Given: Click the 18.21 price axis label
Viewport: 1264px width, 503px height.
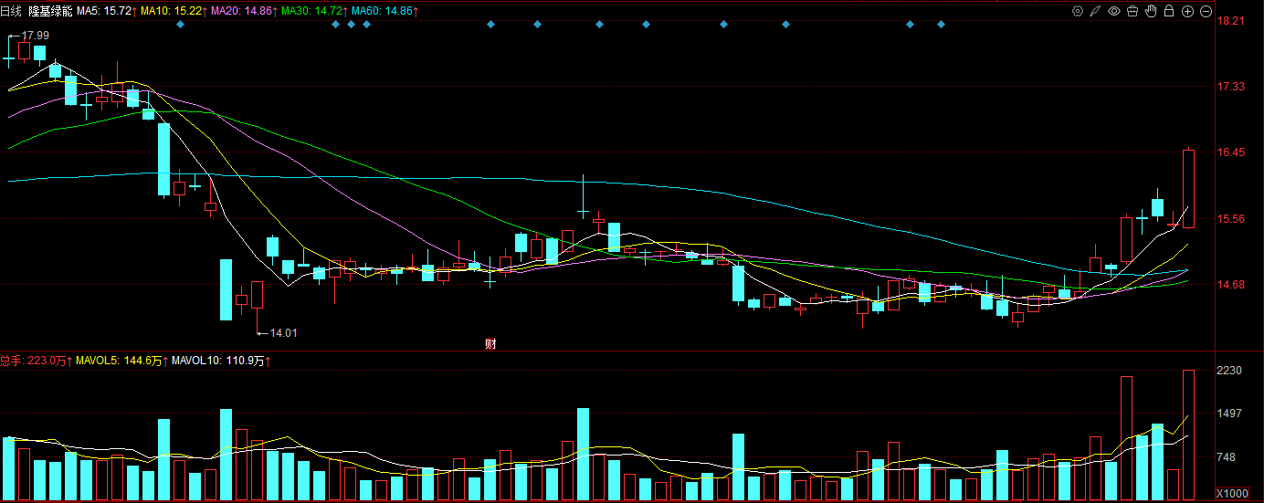Looking at the screenshot, I should [1231, 20].
